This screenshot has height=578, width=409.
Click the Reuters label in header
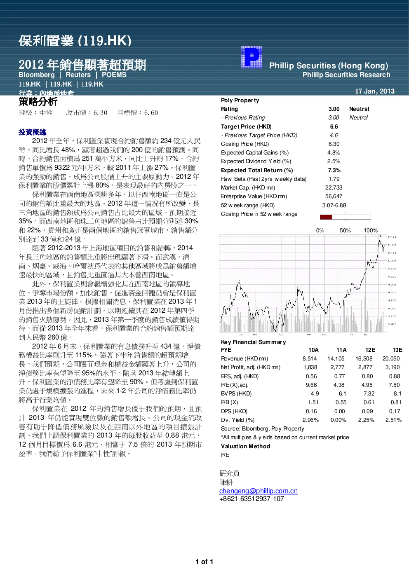(x=78, y=75)
